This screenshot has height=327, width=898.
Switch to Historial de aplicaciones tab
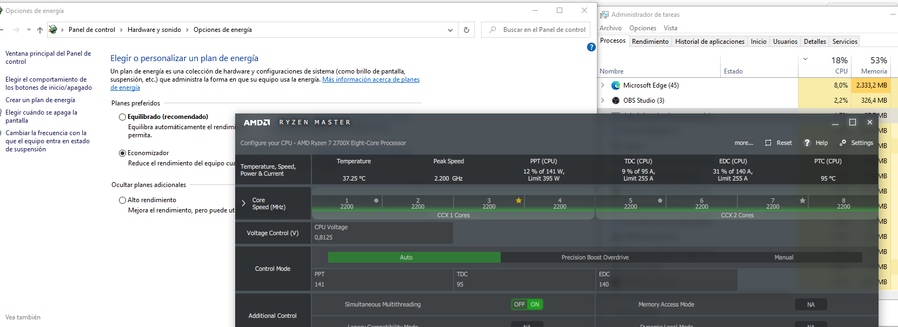[709, 42]
